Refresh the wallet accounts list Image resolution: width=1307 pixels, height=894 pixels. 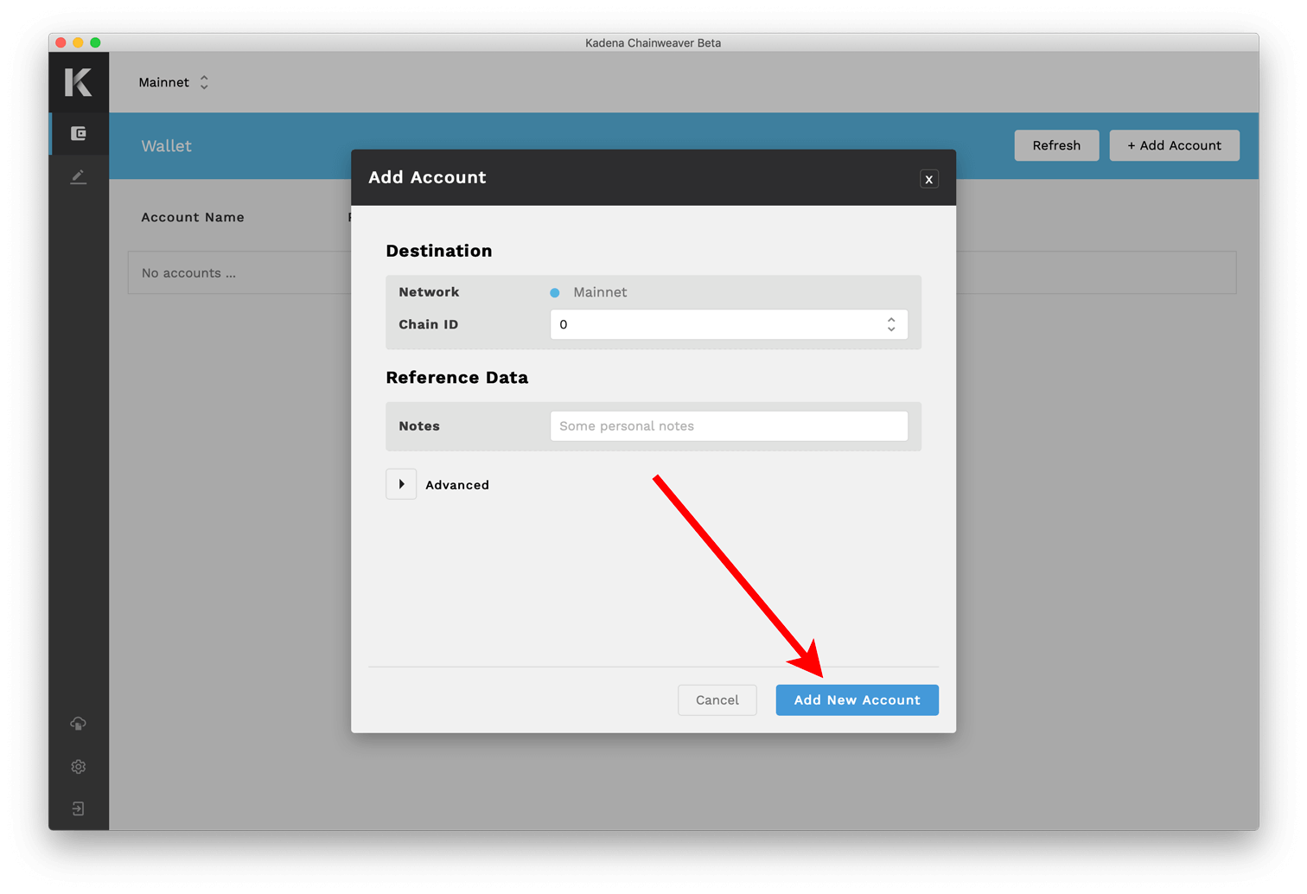[1055, 145]
